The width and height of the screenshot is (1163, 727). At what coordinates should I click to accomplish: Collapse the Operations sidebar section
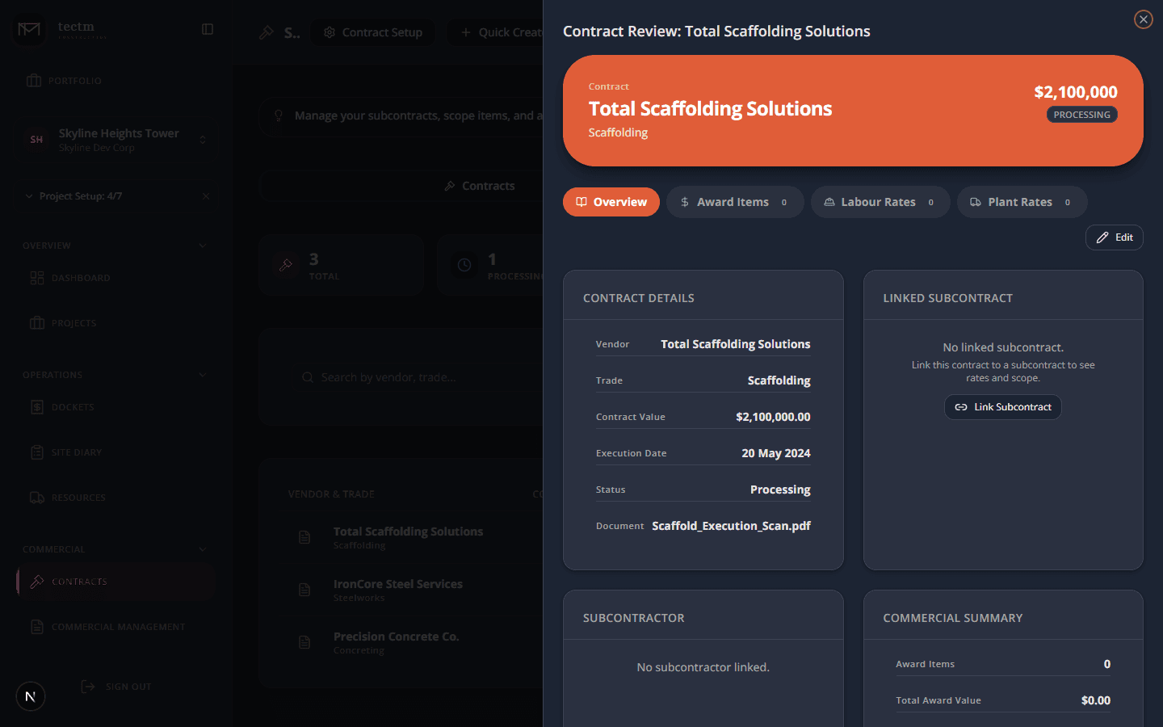tap(203, 375)
